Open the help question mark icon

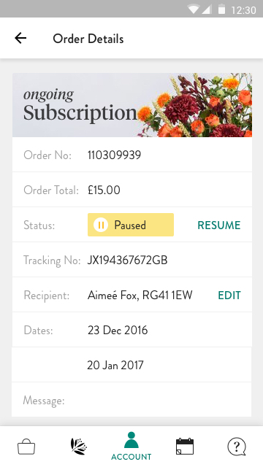(x=237, y=447)
